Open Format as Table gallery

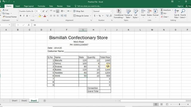tap(128, 14)
